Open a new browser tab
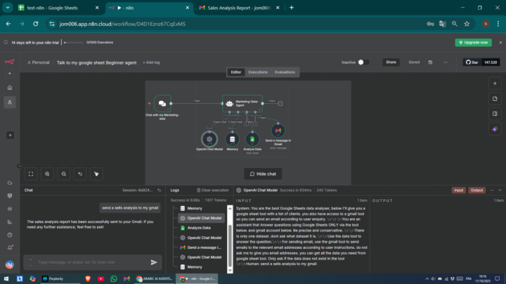The height and width of the screenshot is (284, 506). pyautogui.click(x=292, y=8)
